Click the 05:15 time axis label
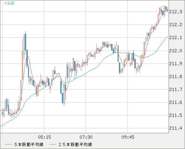Image resolution: width=185 pixels, height=149 pixels. (44, 137)
